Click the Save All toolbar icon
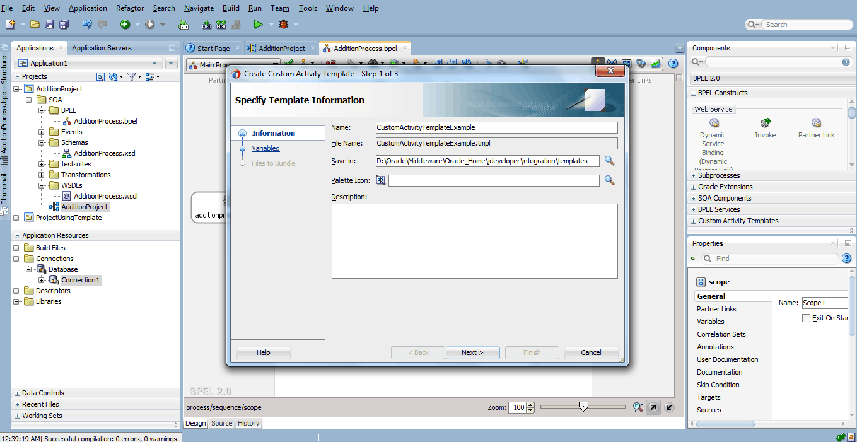Viewport: 857px width, 442px height. tap(64, 25)
